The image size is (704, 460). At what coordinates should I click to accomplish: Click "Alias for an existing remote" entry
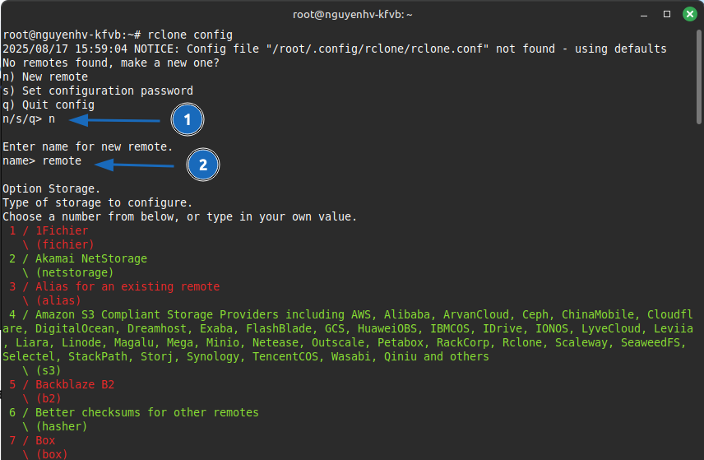127,286
